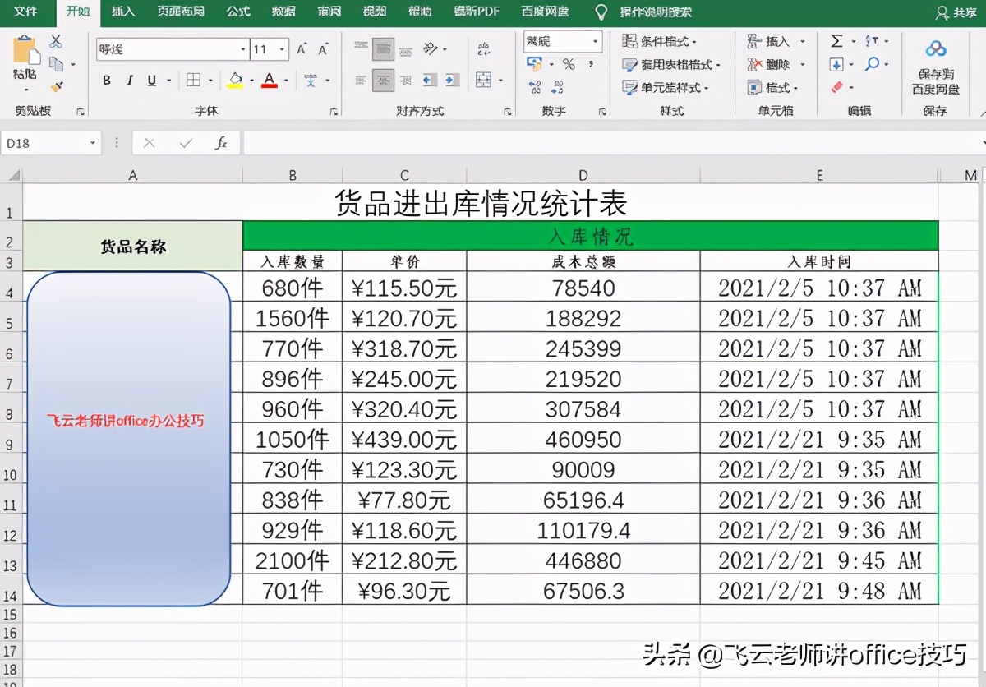The height and width of the screenshot is (687, 986).
Task: Click the phonetic guide 文 icon
Action: click(x=311, y=80)
